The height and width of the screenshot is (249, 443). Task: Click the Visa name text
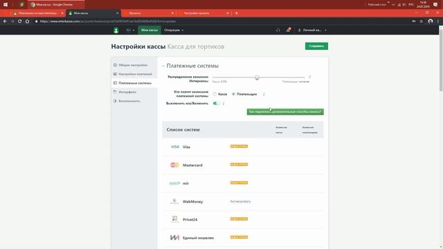pos(186,147)
